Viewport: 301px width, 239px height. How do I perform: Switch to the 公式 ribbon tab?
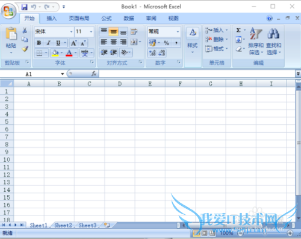[107, 19]
